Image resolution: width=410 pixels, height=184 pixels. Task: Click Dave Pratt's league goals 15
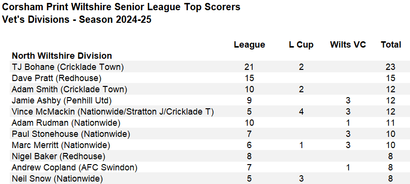click(x=249, y=78)
